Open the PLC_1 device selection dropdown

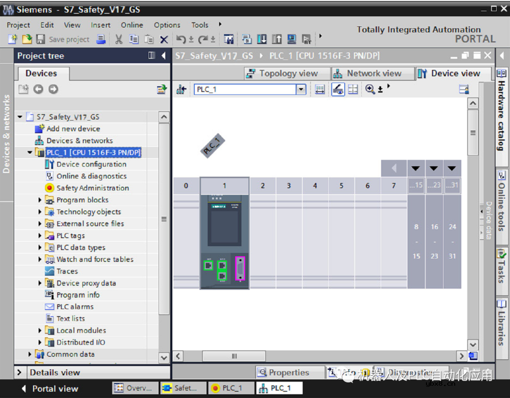point(301,89)
